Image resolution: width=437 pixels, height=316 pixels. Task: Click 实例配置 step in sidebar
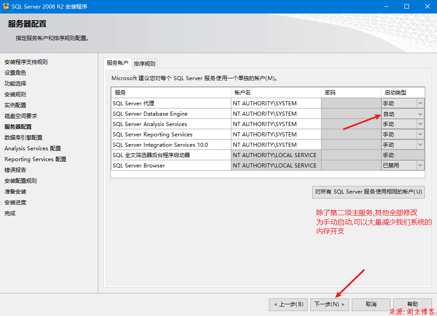[15, 105]
